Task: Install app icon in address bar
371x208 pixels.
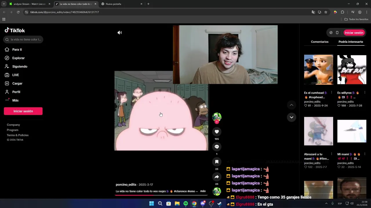Action: 319,12
